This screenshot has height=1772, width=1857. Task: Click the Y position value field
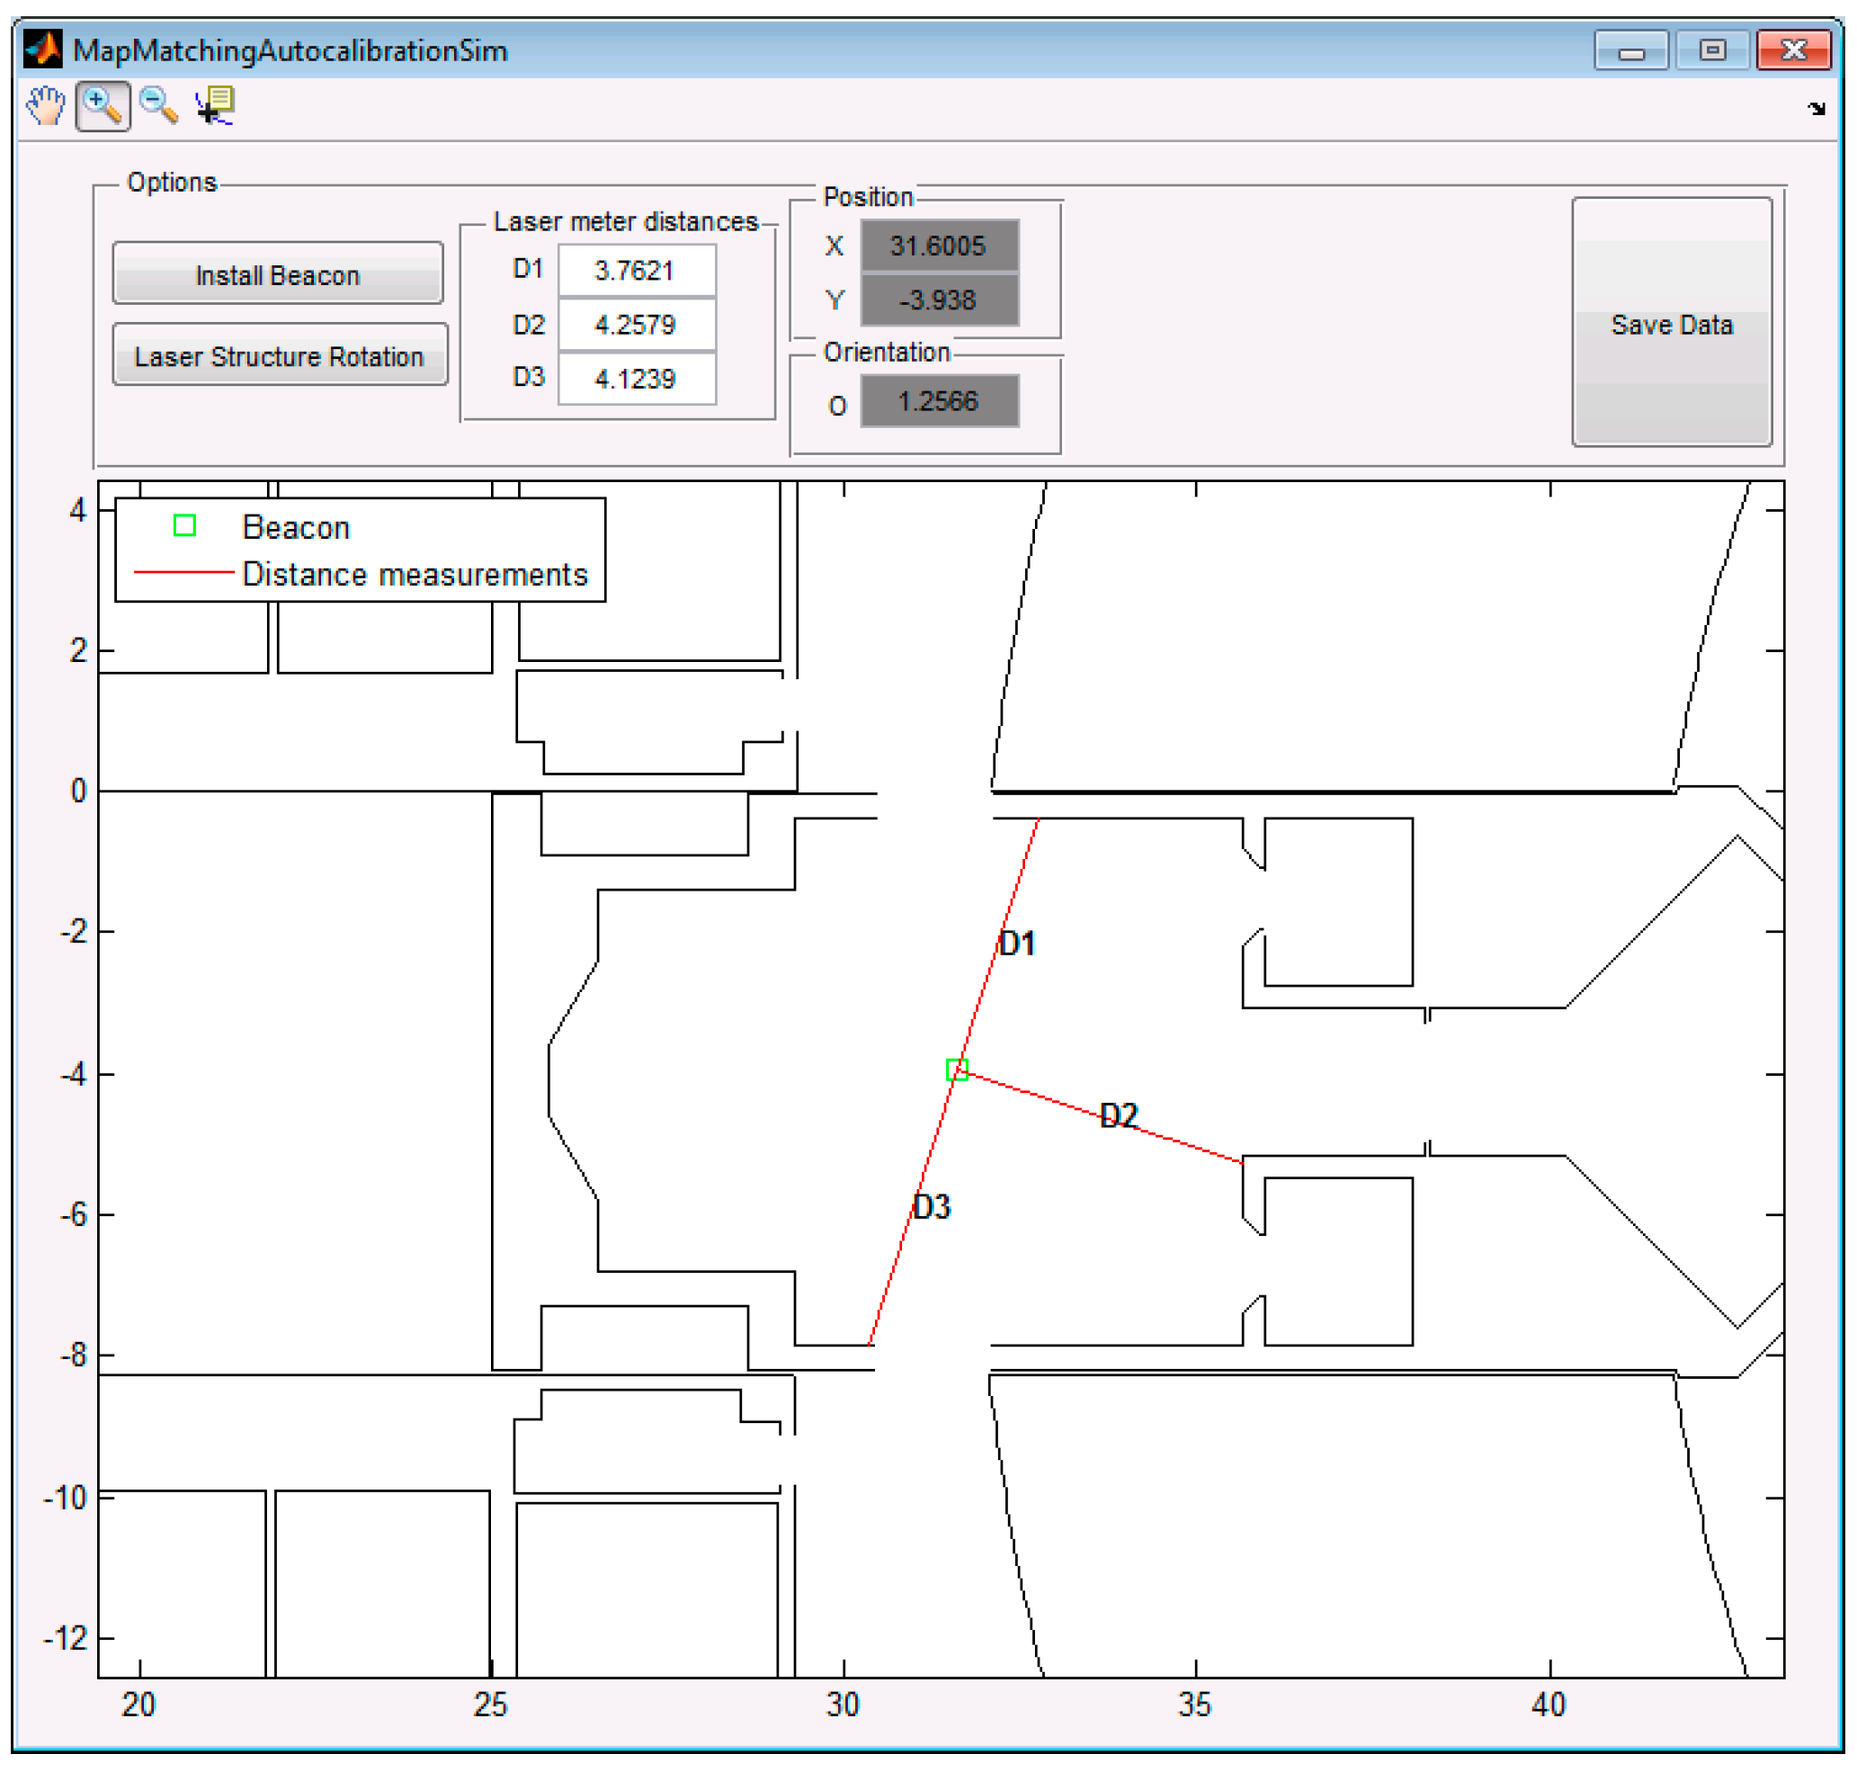point(939,300)
